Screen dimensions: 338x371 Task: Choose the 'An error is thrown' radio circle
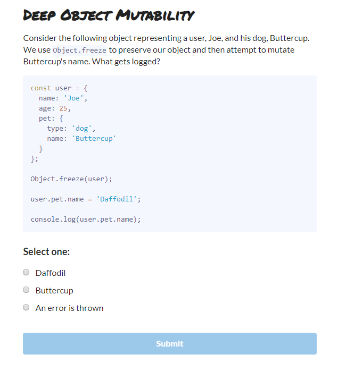[26, 307]
